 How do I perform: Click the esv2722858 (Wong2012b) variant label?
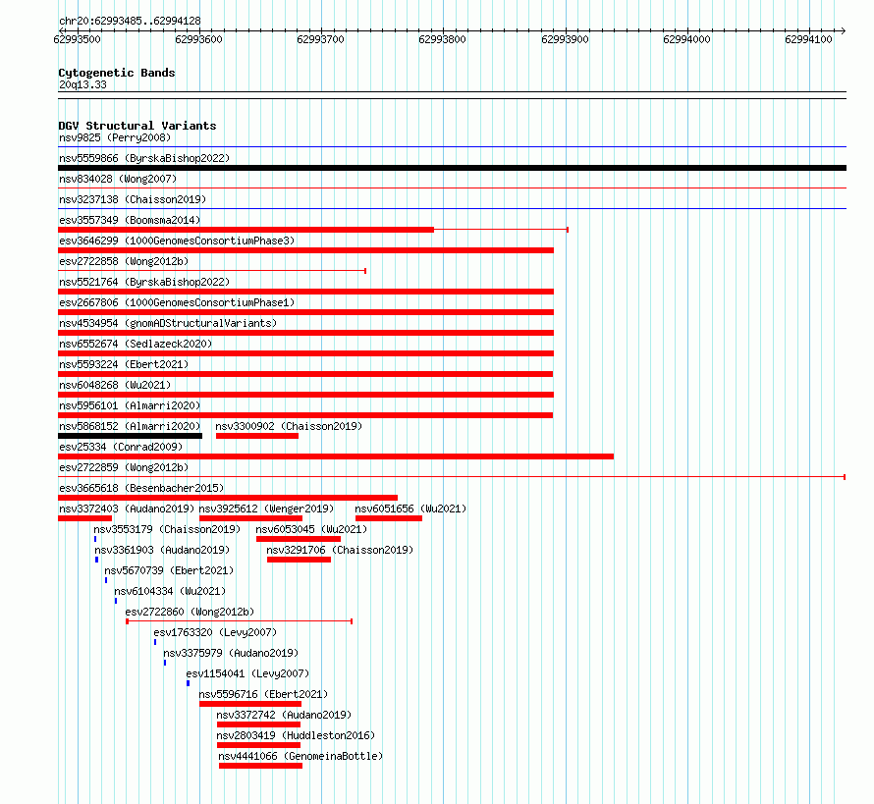click(x=124, y=261)
